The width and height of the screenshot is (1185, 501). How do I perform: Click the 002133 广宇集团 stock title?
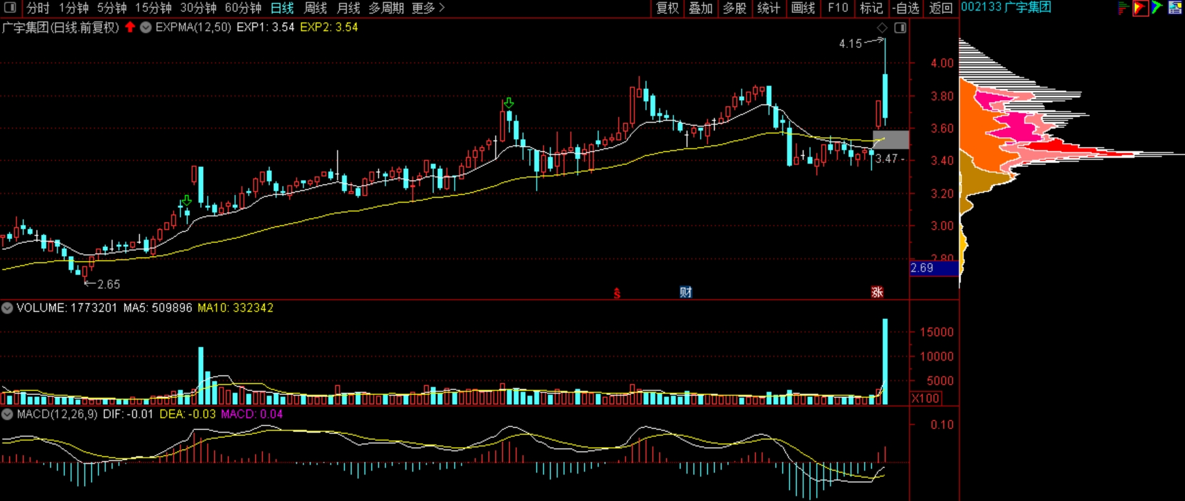click(1006, 7)
